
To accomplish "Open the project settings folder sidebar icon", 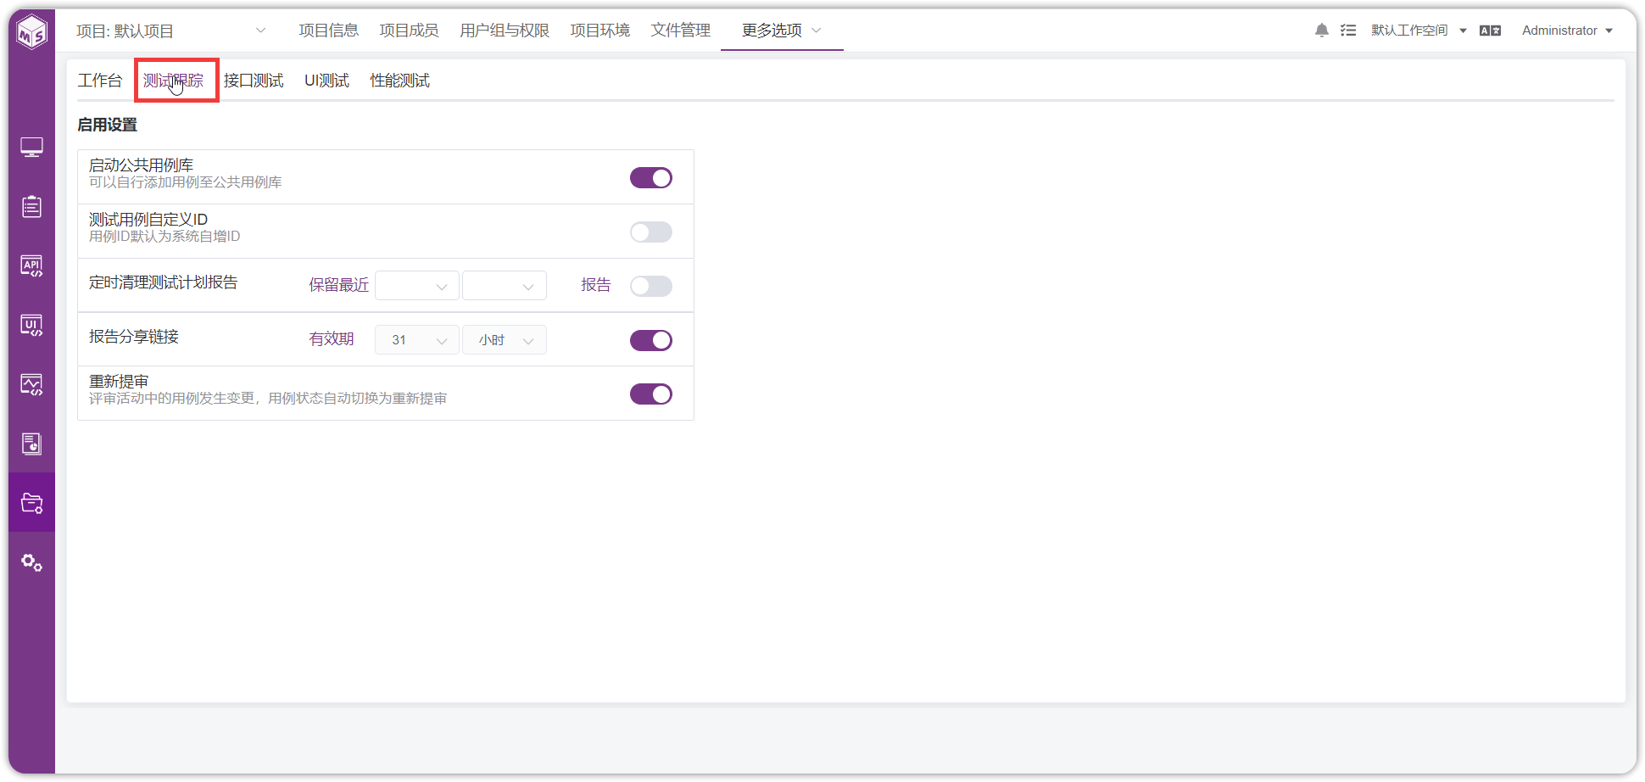I will (32, 503).
